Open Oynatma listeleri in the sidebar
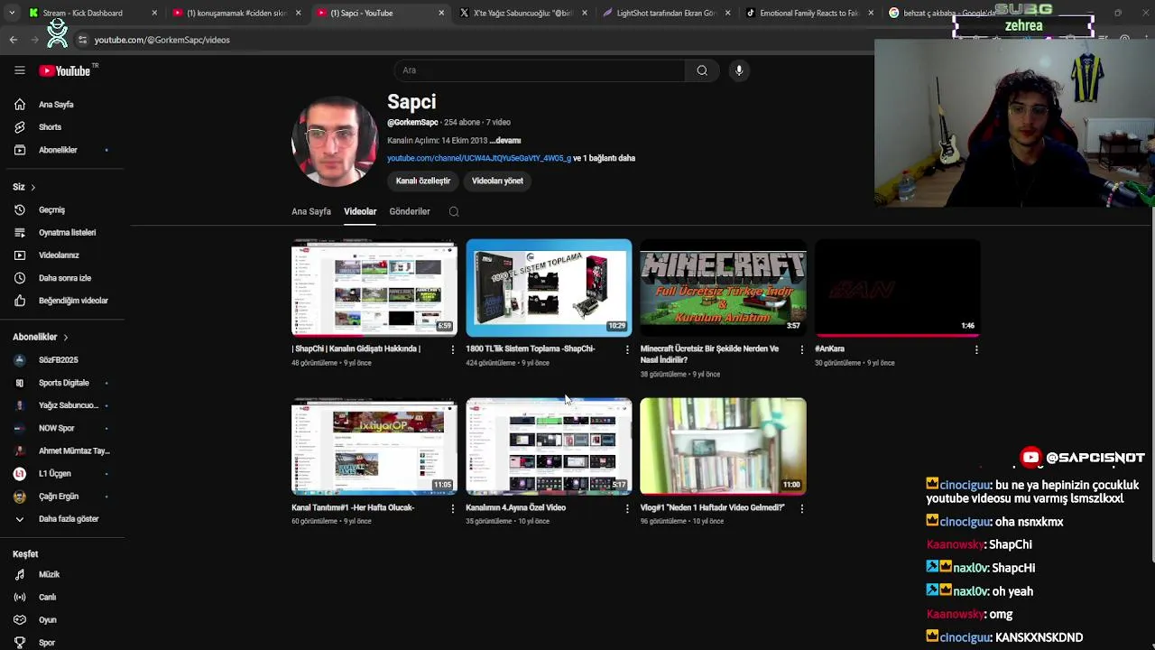The height and width of the screenshot is (650, 1155). [67, 233]
